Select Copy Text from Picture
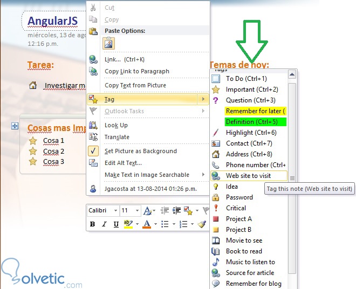The height and width of the screenshot is (289, 356). tap(148, 85)
